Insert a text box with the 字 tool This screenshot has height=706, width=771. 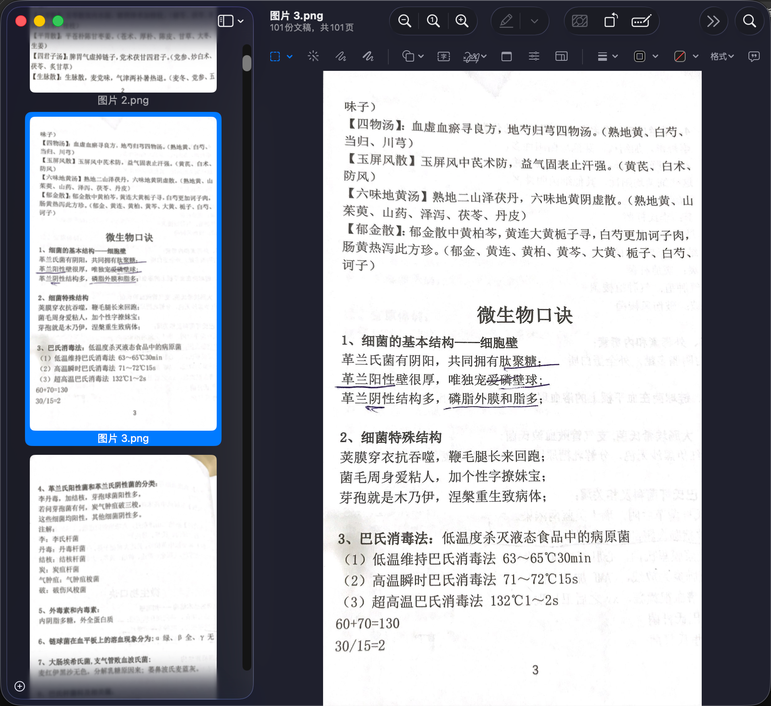coord(443,56)
